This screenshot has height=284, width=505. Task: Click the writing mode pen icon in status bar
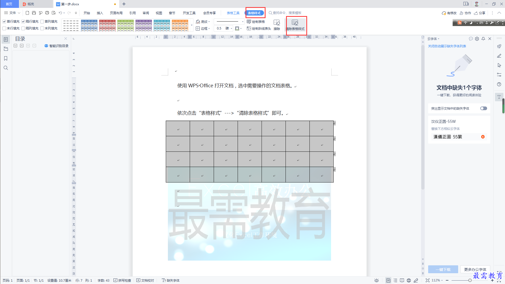(416, 280)
